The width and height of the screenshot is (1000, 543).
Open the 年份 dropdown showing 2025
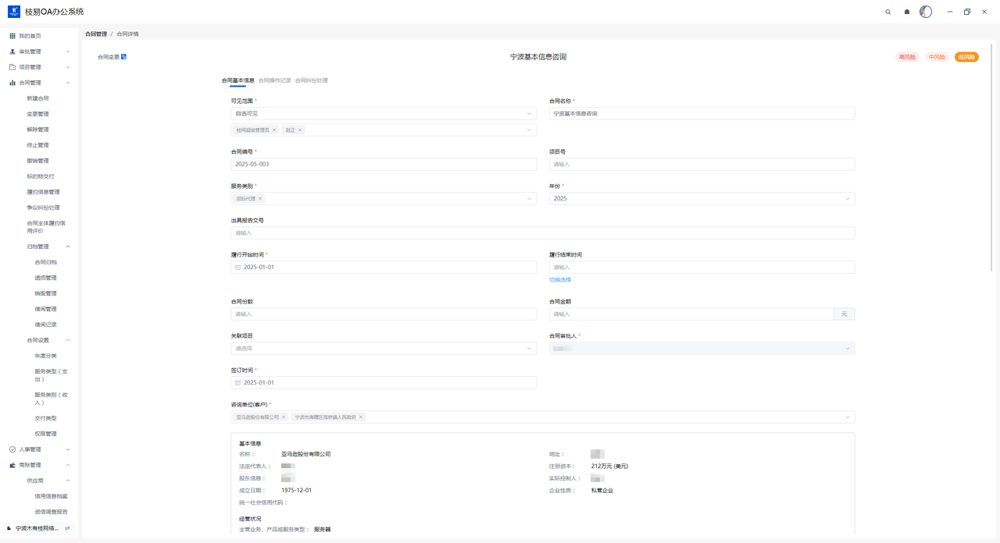click(x=701, y=199)
